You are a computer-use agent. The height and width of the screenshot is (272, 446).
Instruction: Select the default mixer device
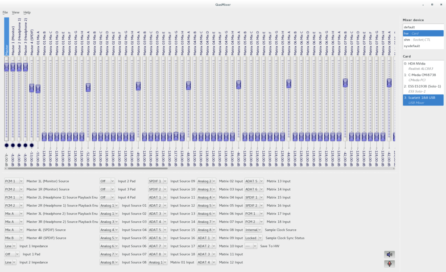click(423, 27)
